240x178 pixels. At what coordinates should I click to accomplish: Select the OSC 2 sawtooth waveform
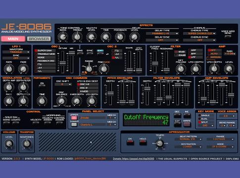pos(117,54)
